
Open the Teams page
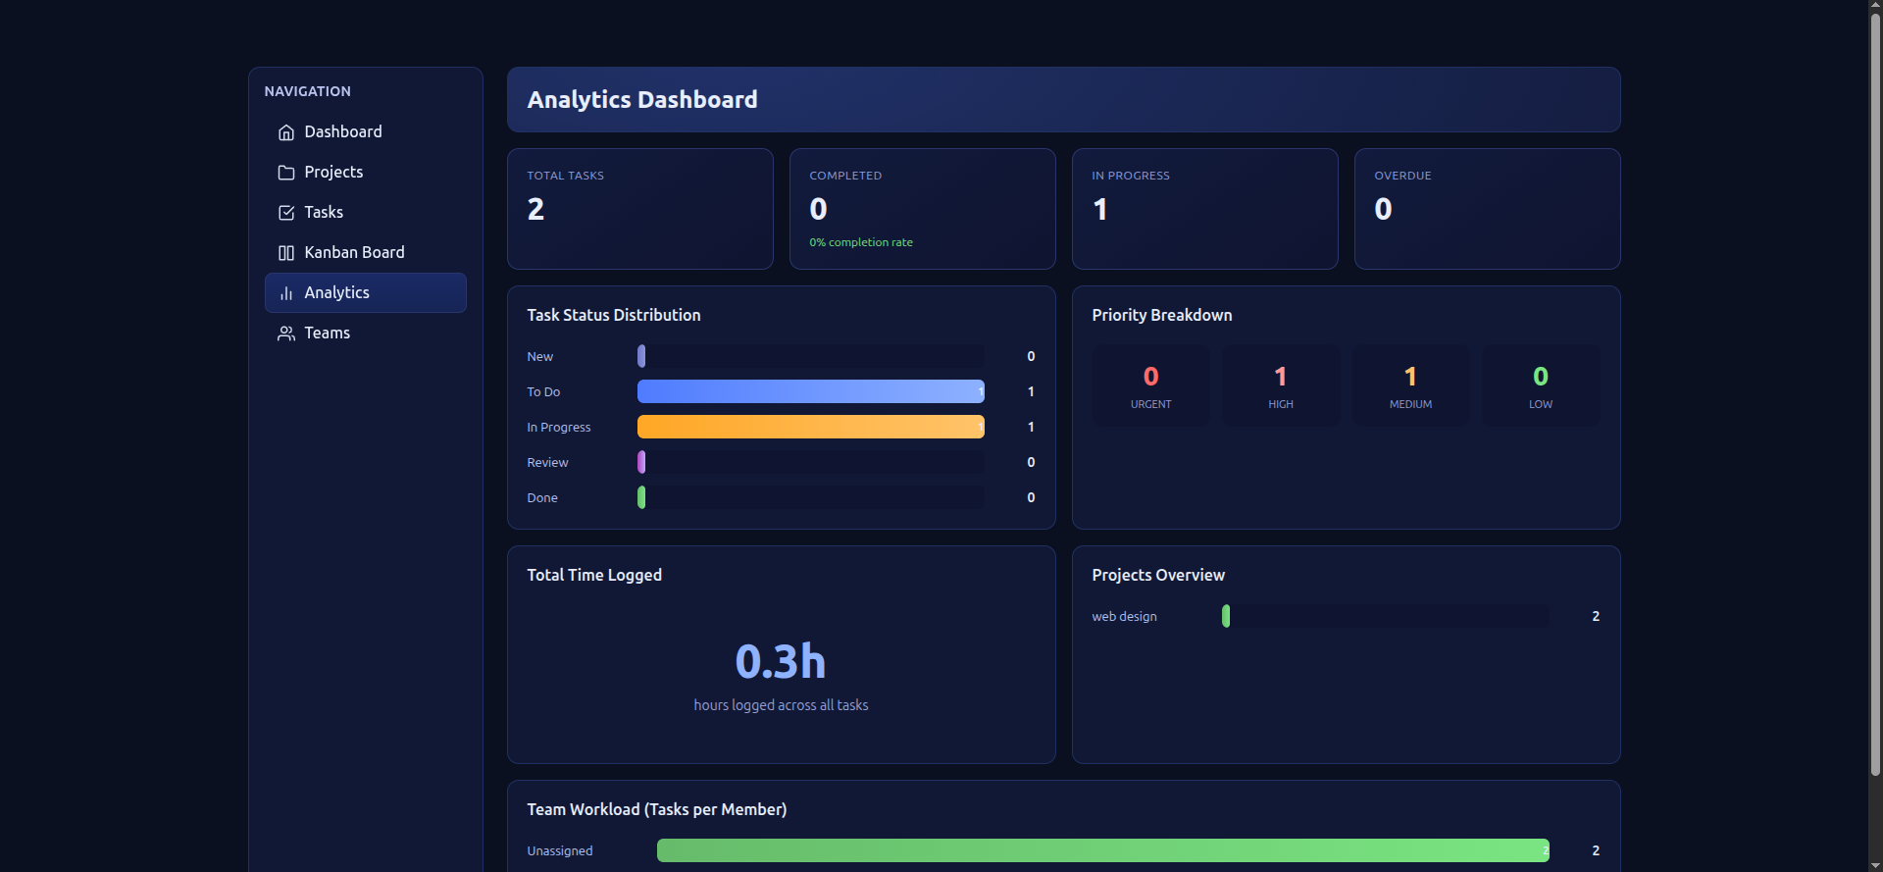coord(366,333)
